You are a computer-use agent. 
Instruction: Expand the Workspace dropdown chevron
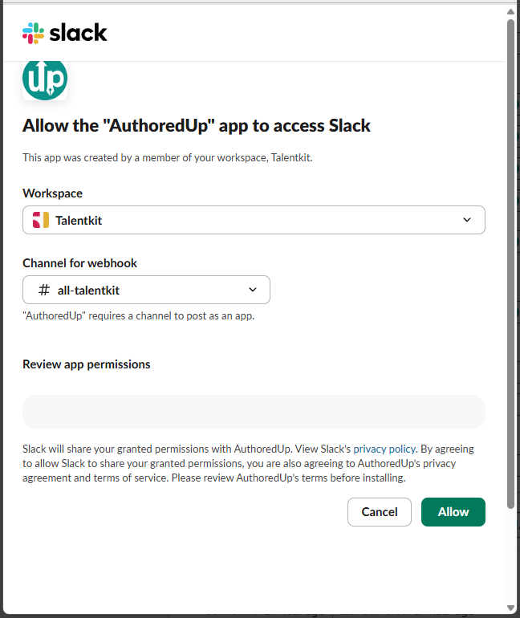(x=467, y=220)
